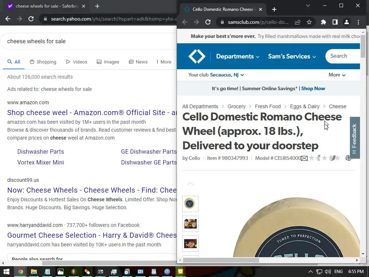Click the Shop Now savings link
Image resolution: width=369 pixels, height=277 pixels.
[x=313, y=89]
